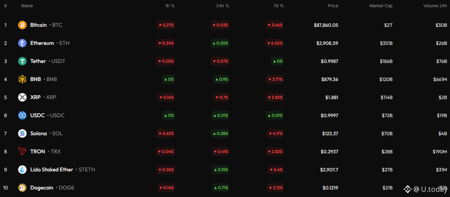
Task: Click the Bitcoin coin logo icon
Action: (22, 25)
